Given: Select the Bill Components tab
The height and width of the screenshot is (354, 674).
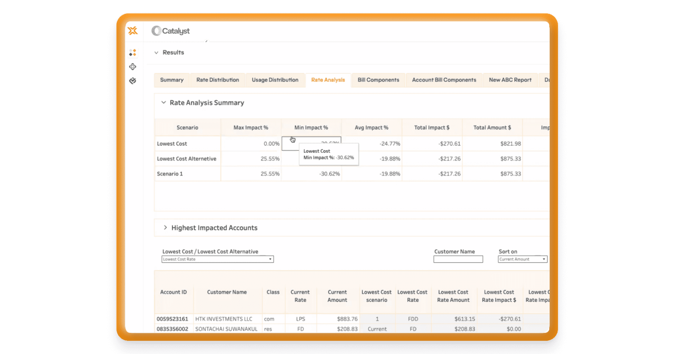Looking at the screenshot, I should (x=378, y=80).
